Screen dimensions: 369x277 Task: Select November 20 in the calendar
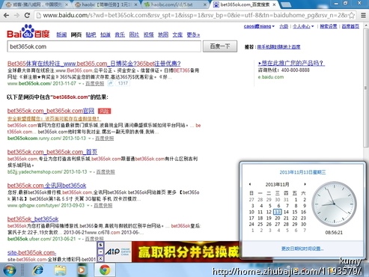[278, 218]
